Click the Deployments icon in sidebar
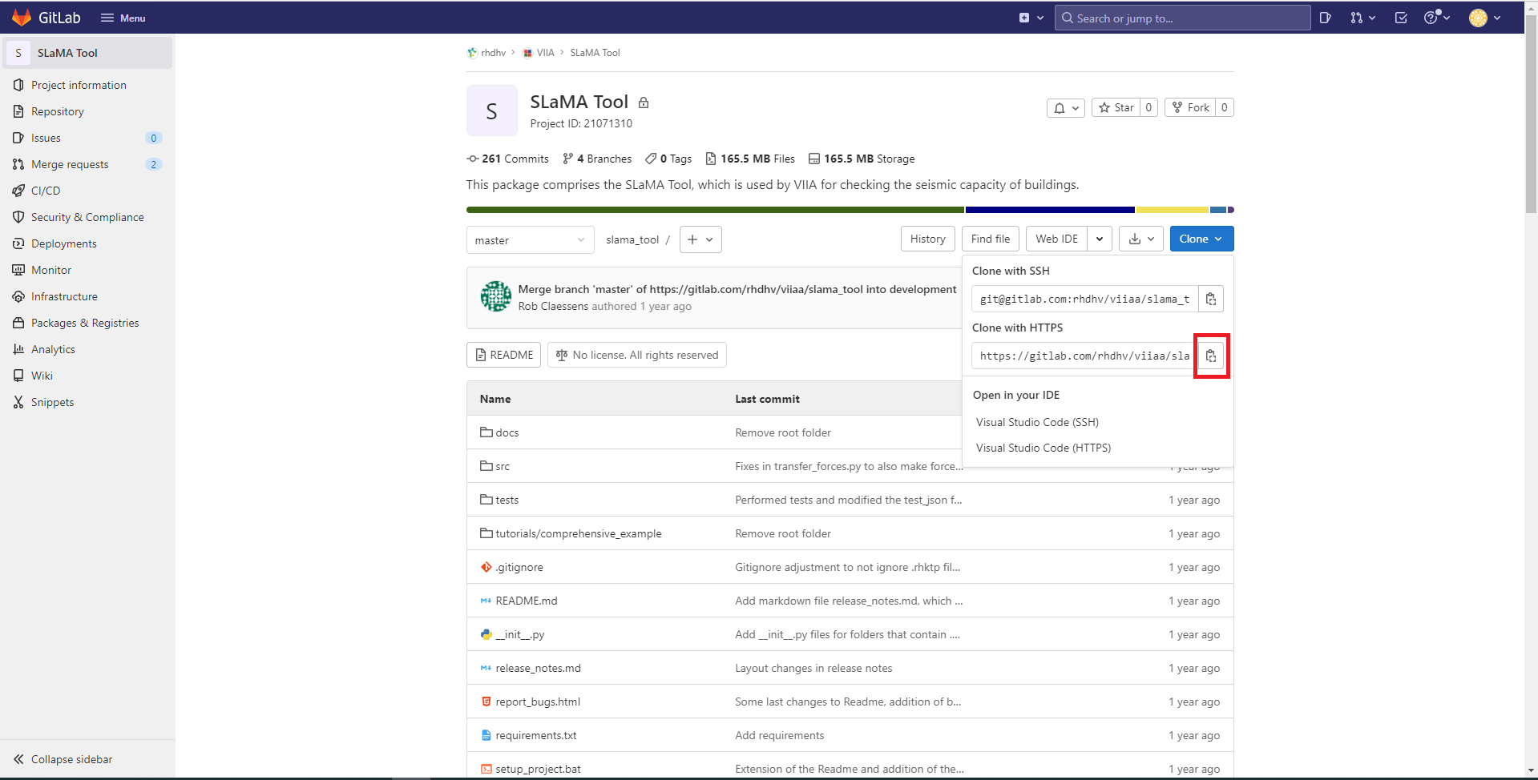The height and width of the screenshot is (780, 1538). pyautogui.click(x=18, y=243)
